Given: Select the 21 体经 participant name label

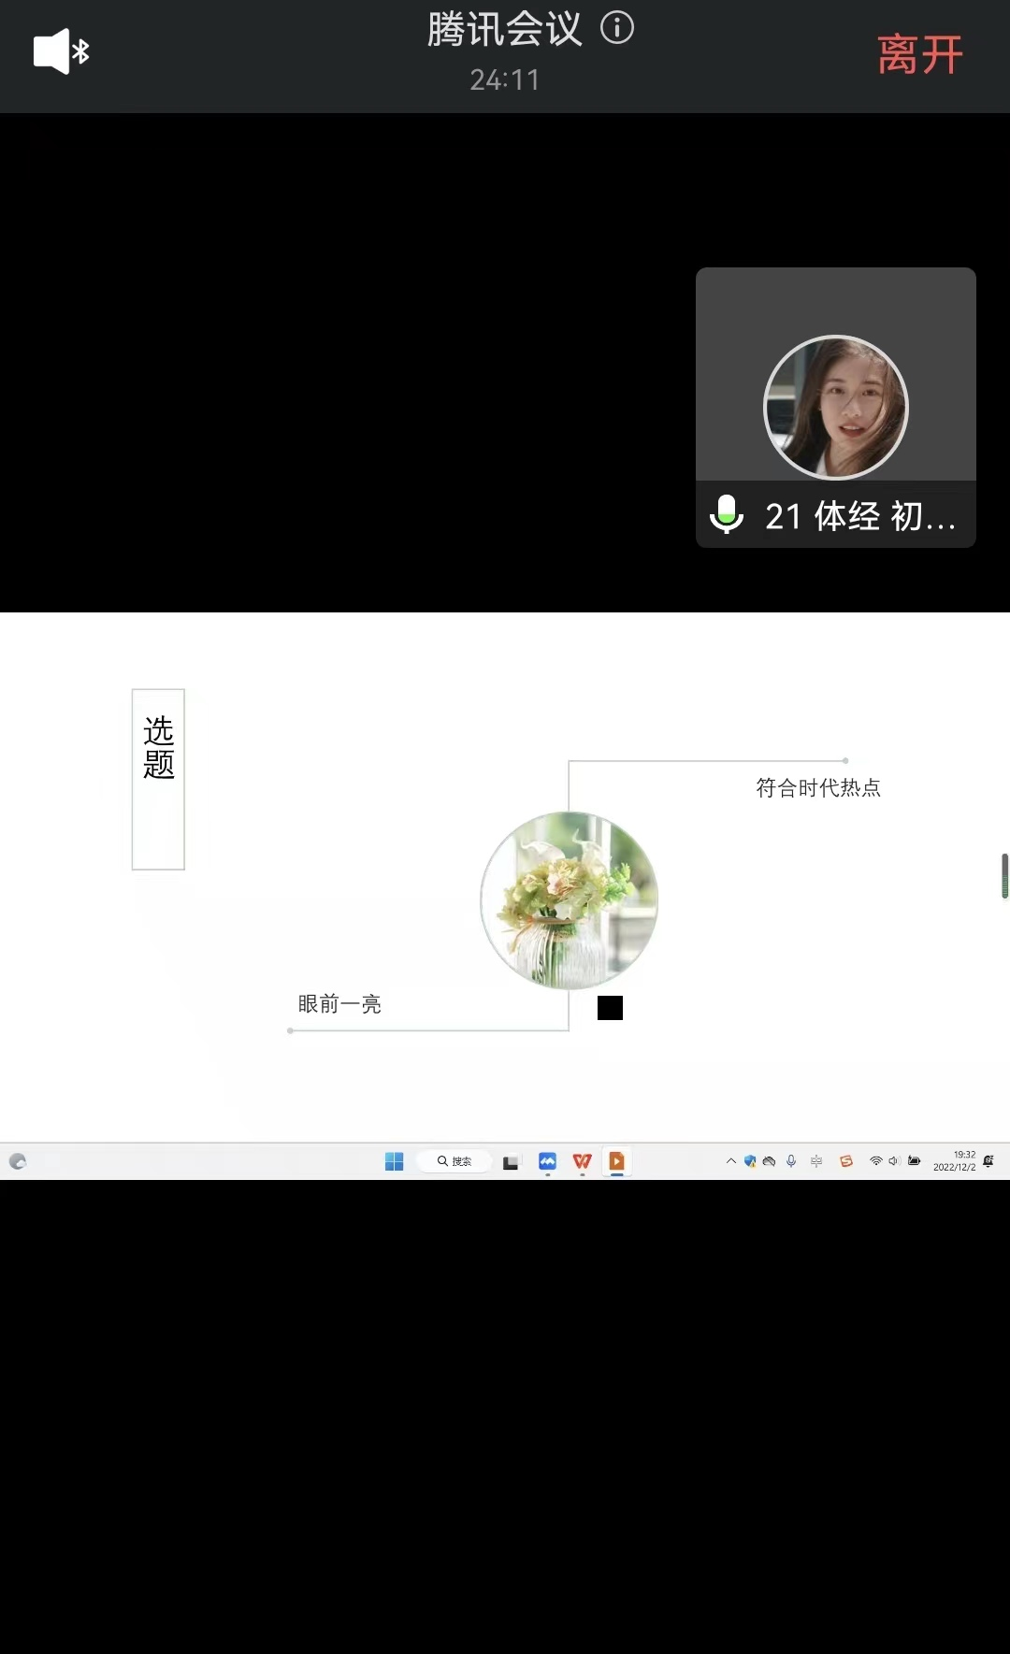Looking at the screenshot, I should click(x=859, y=516).
